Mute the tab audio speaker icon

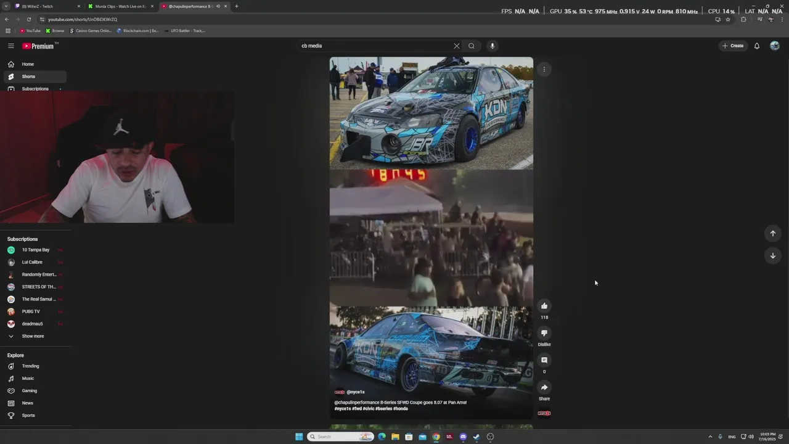click(x=218, y=6)
